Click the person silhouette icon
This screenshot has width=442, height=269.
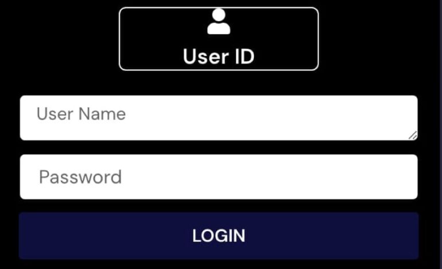219,21
